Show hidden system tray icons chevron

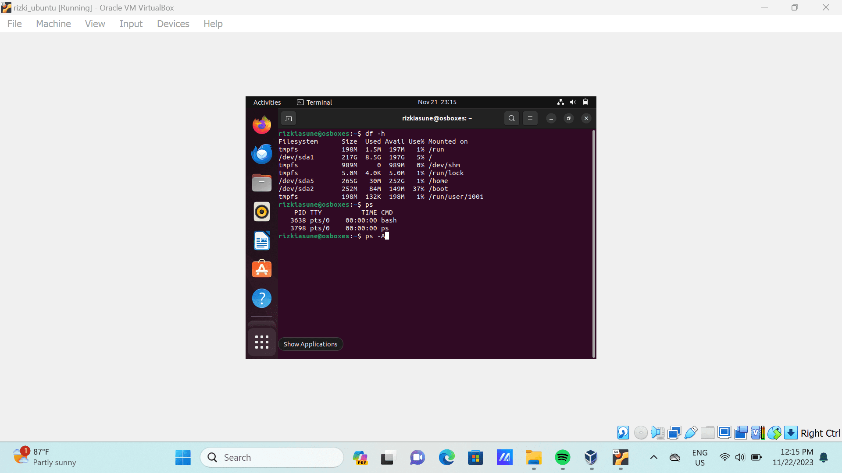pyautogui.click(x=653, y=458)
